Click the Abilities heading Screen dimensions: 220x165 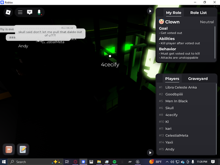pos(167,39)
